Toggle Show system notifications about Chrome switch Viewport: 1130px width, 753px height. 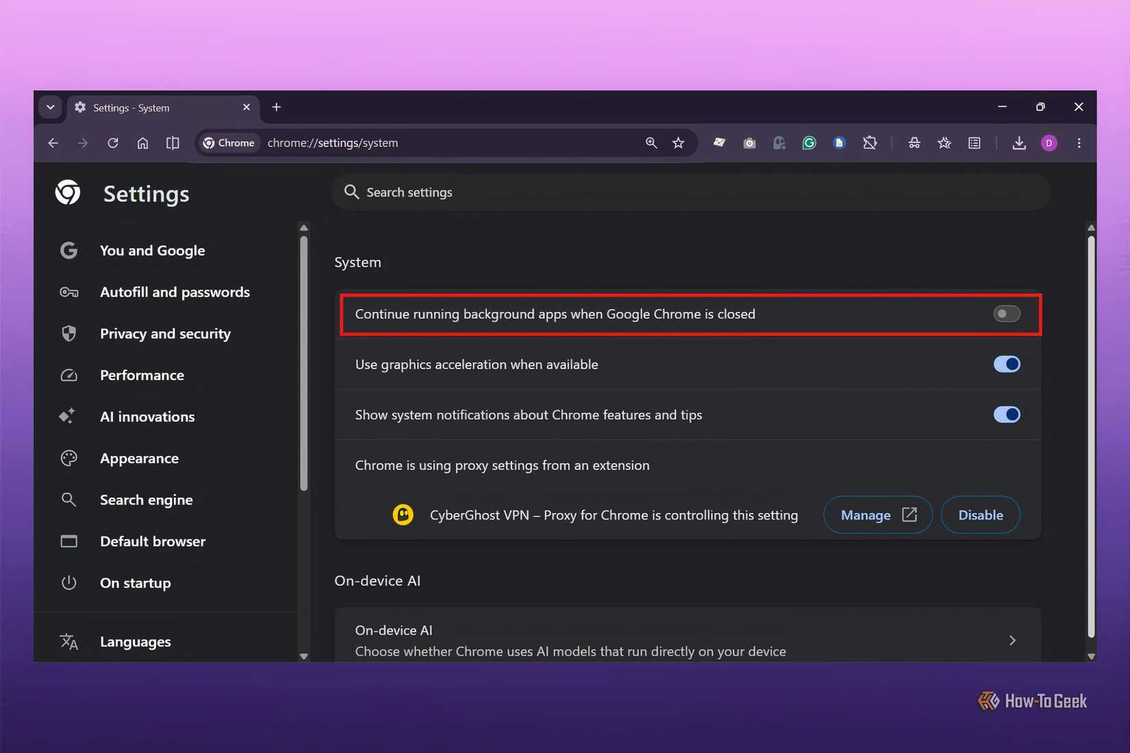(x=1007, y=415)
